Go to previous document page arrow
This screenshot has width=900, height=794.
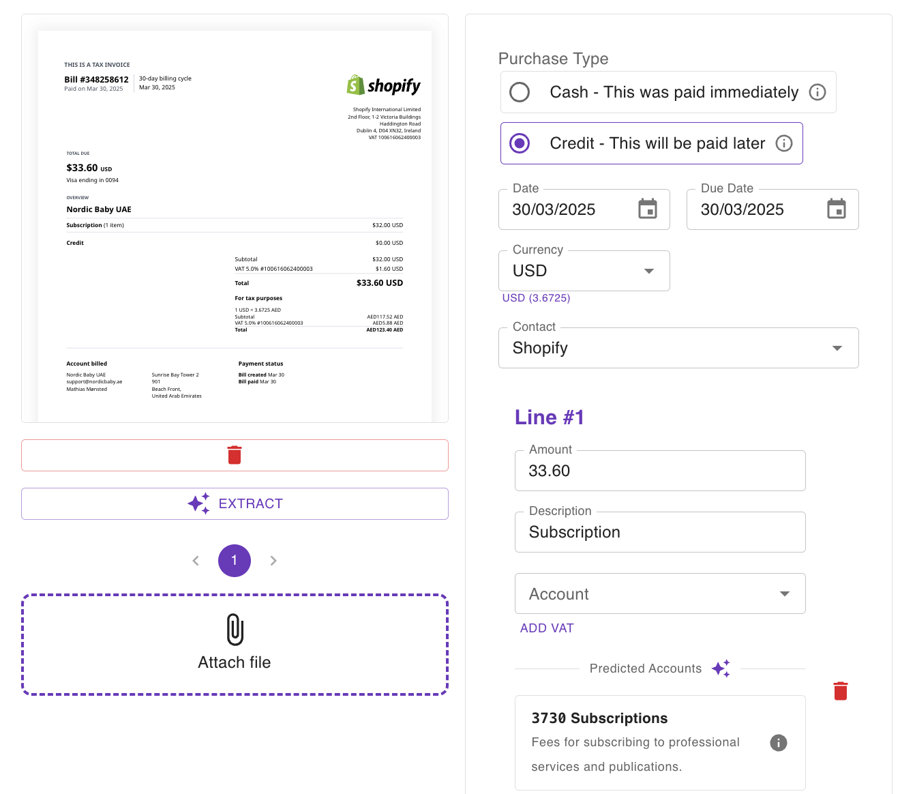point(196,561)
